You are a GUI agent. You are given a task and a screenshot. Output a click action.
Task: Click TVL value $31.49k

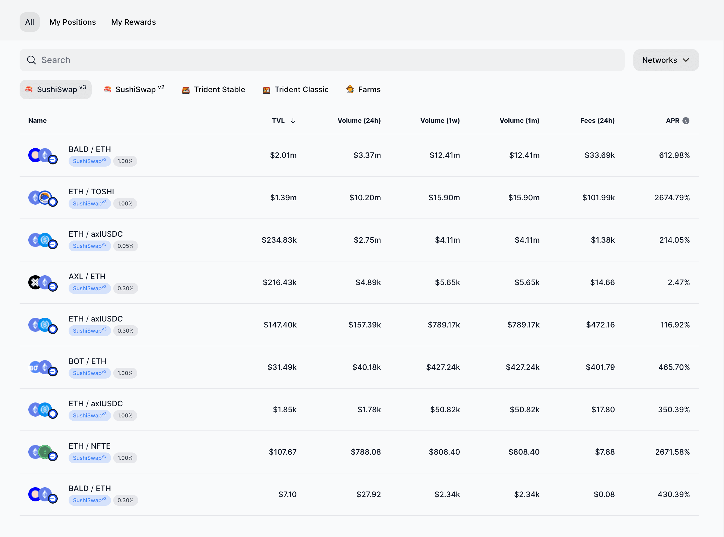coord(282,367)
